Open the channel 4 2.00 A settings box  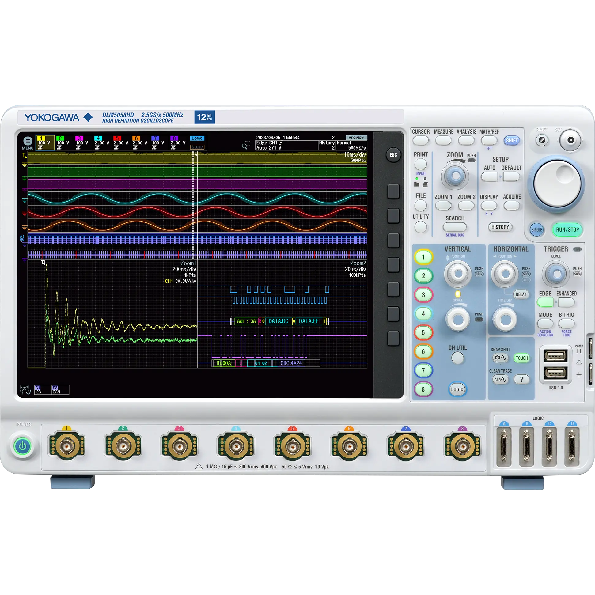102,142
